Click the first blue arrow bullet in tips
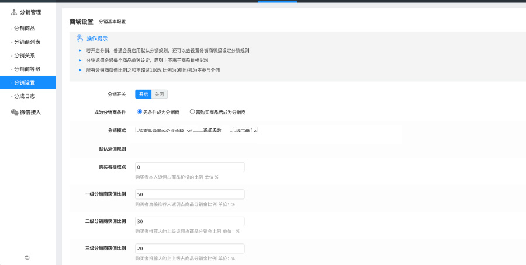The image size is (526, 265). tap(80, 51)
